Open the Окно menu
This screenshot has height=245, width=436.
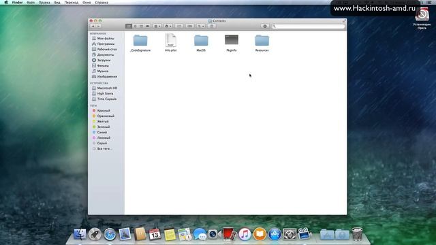point(87,3)
